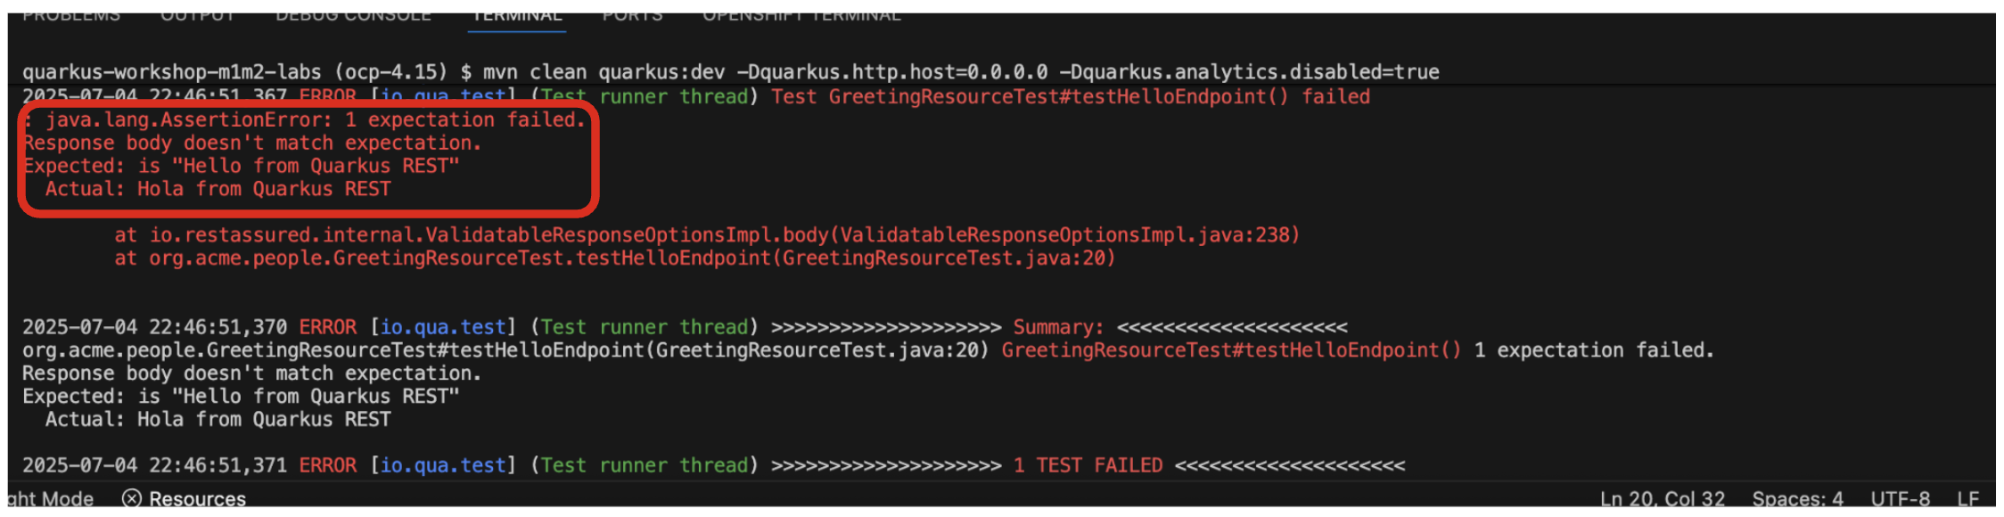Screen dimensions: 2004x517
Task: Open the Ln 20, Col 32 position indicator
Action: click(x=1661, y=498)
